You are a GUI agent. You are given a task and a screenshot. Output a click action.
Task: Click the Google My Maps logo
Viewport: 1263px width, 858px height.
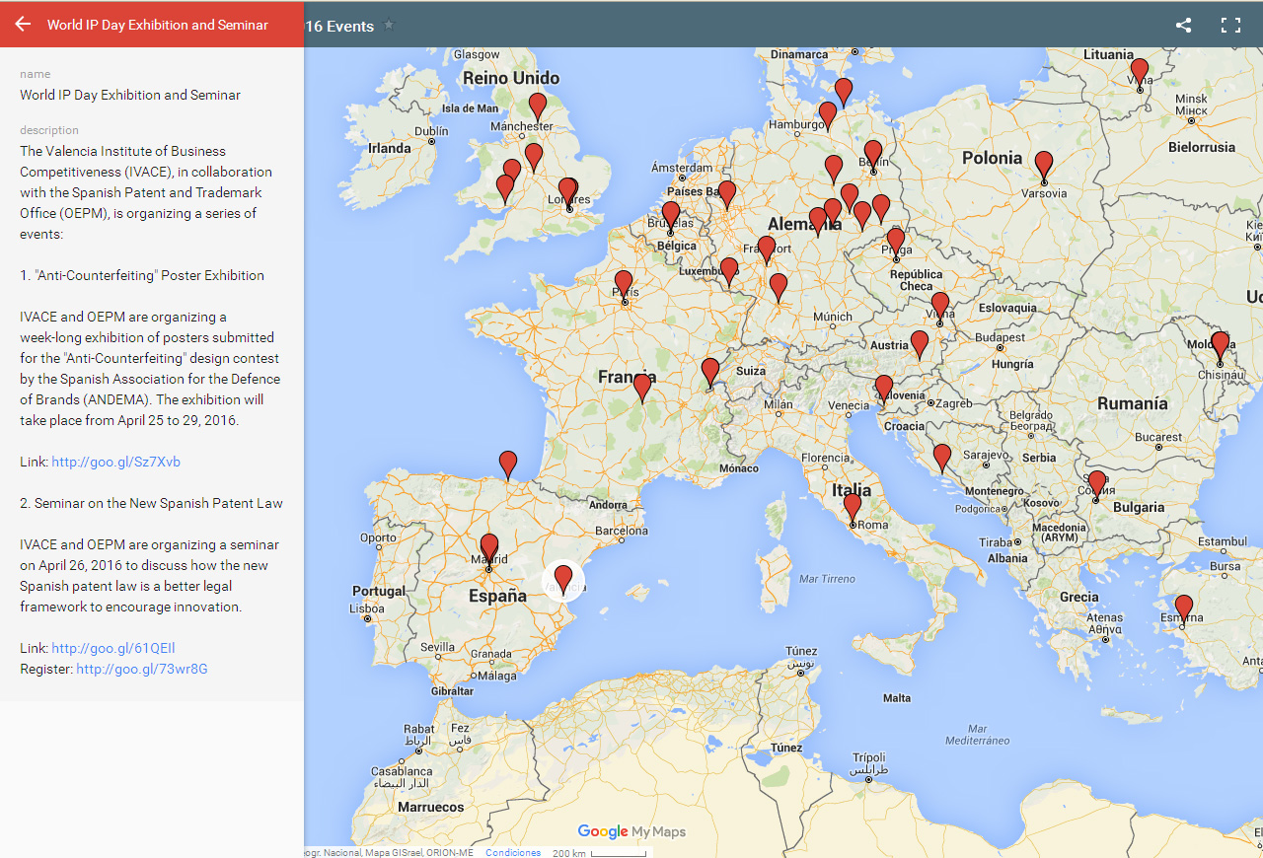coord(631,831)
